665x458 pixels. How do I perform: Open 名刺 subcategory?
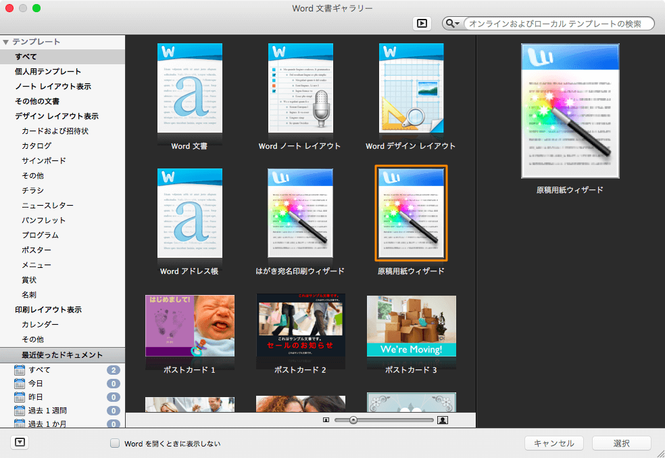(62, 294)
